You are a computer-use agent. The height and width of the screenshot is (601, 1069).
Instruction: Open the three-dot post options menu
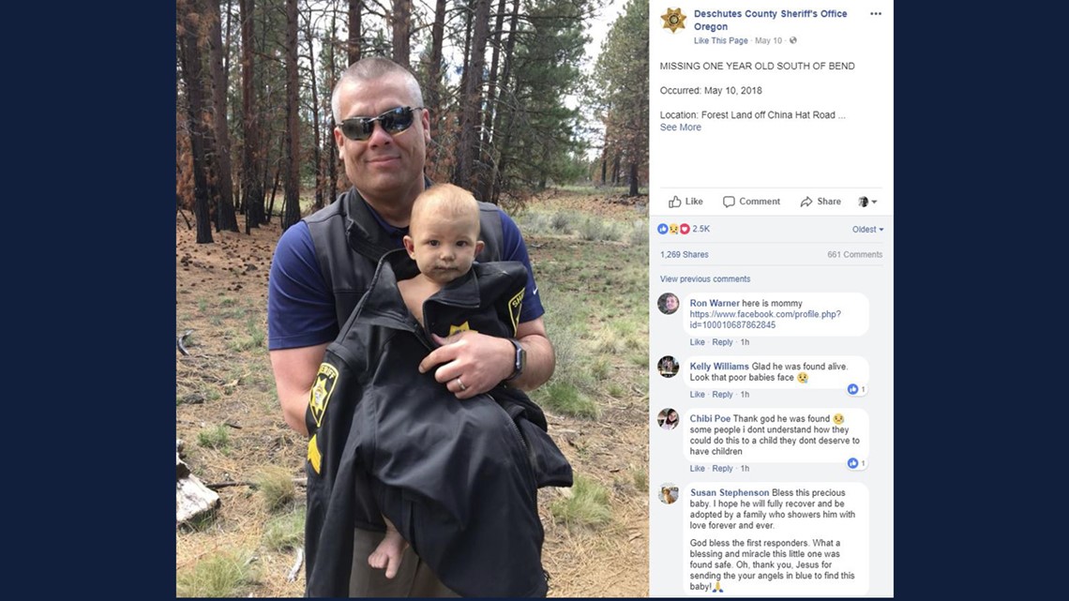tap(876, 14)
